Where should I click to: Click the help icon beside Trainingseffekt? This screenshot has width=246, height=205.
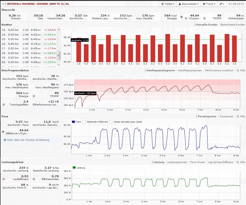[x=4, y=104]
